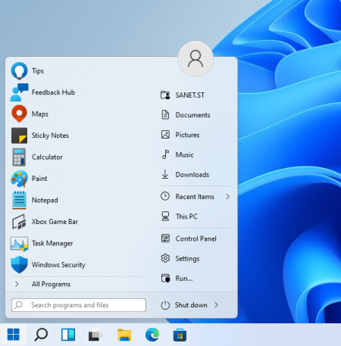Image resolution: width=341 pixels, height=346 pixels.
Task: Click the Paint label
Action: 39,179
